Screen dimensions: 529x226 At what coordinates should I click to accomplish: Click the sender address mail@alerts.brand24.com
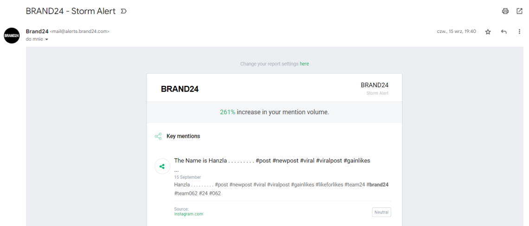tap(79, 32)
